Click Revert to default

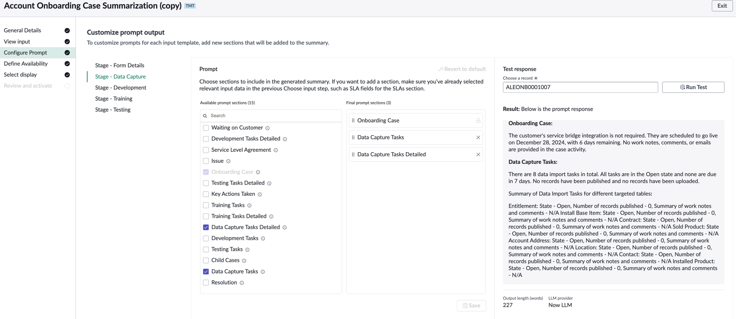[462, 69]
